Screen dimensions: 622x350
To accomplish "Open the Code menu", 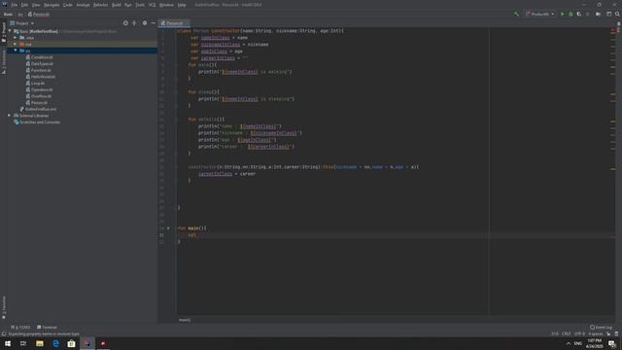I will [68, 5].
